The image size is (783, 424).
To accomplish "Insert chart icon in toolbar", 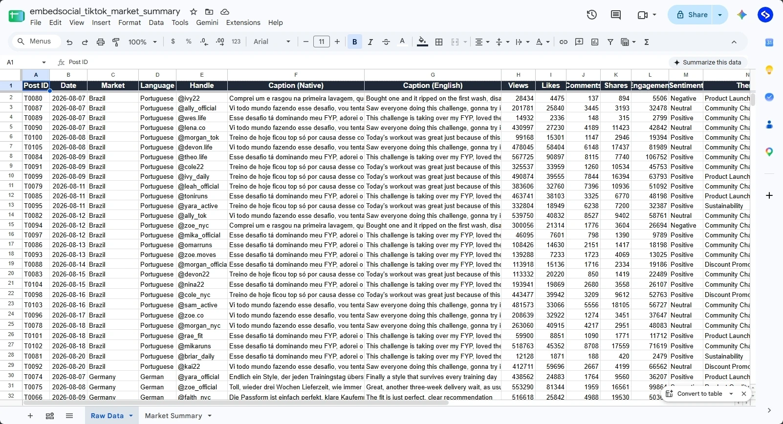I will (x=595, y=42).
